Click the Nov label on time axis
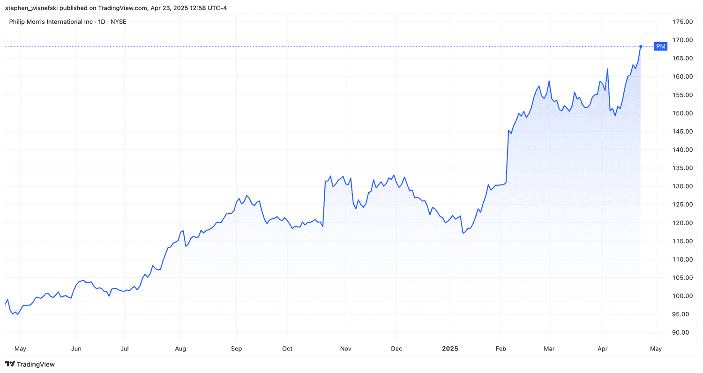Screen dimensions: 703x373 pos(345,349)
